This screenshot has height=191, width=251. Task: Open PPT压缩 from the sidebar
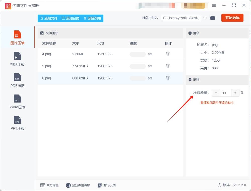click(17, 123)
